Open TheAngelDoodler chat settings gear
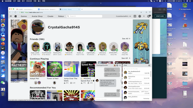 click(x=117, y=65)
